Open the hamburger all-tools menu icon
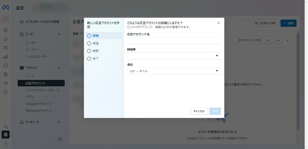Screen dimensions: 308x149 click(x=6, y=92)
